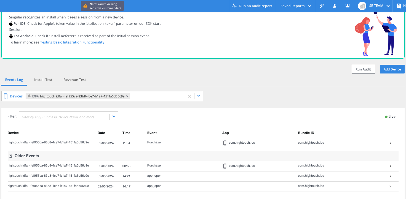This screenshot has width=406, height=199.
Task: Switch to the Install Test tab
Action: coord(43,80)
